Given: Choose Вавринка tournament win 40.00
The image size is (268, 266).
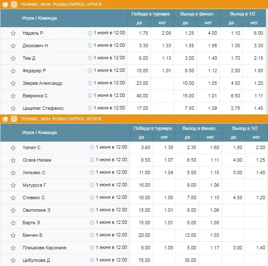Looking at the screenshot, I should [x=143, y=96].
